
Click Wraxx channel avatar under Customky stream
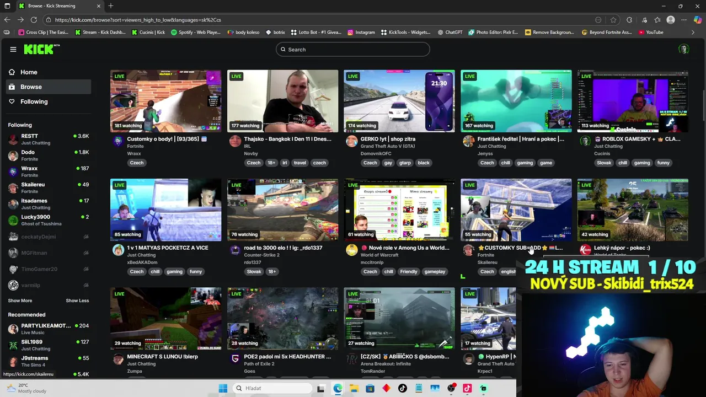(x=118, y=141)
